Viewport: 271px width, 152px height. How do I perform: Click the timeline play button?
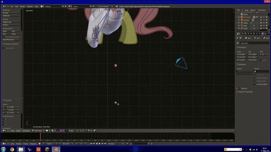click(x=100, y=144)
